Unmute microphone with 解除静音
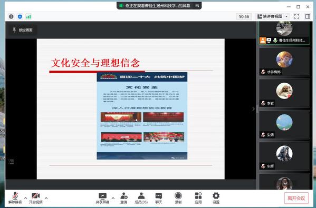316x208 pixels. click(15, 198)
